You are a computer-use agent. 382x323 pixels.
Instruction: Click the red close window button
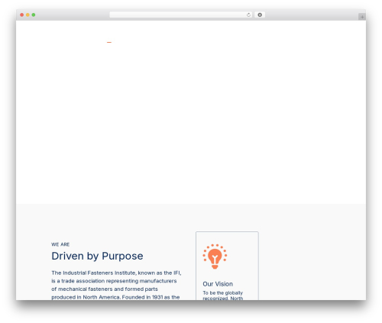pyautogui.click(x=22, y=15)
